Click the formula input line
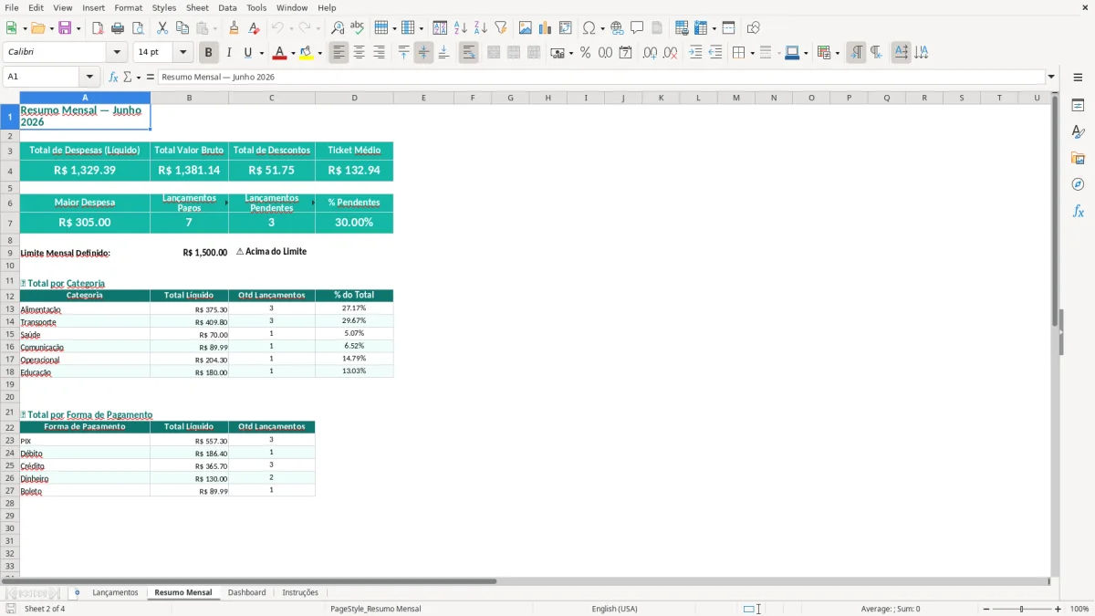Viewport: 1095px width, 616px height. pyautogui.click(x=601, y=77)
